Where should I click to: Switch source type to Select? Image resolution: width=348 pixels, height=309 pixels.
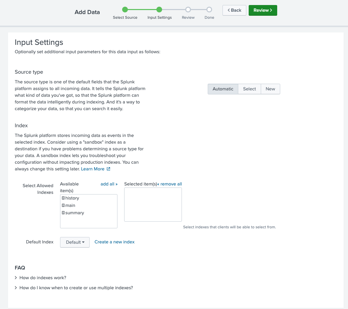(249, 89)
